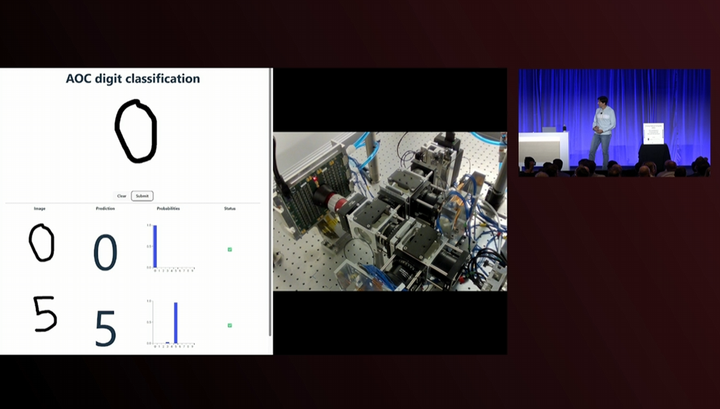
Task: Click the Status column header
Action: click(x=229, y=209)
